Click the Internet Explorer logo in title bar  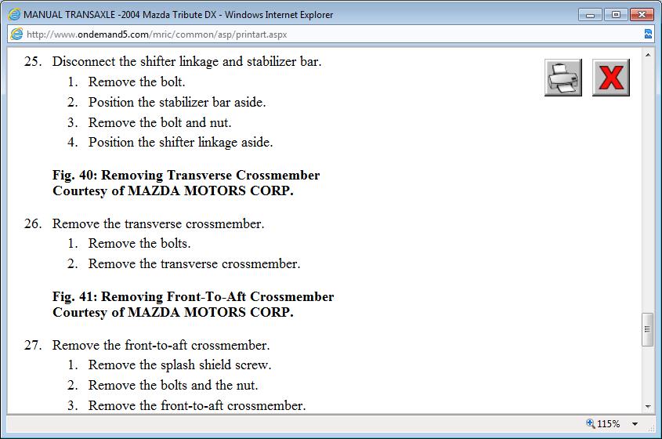(14, 14)
